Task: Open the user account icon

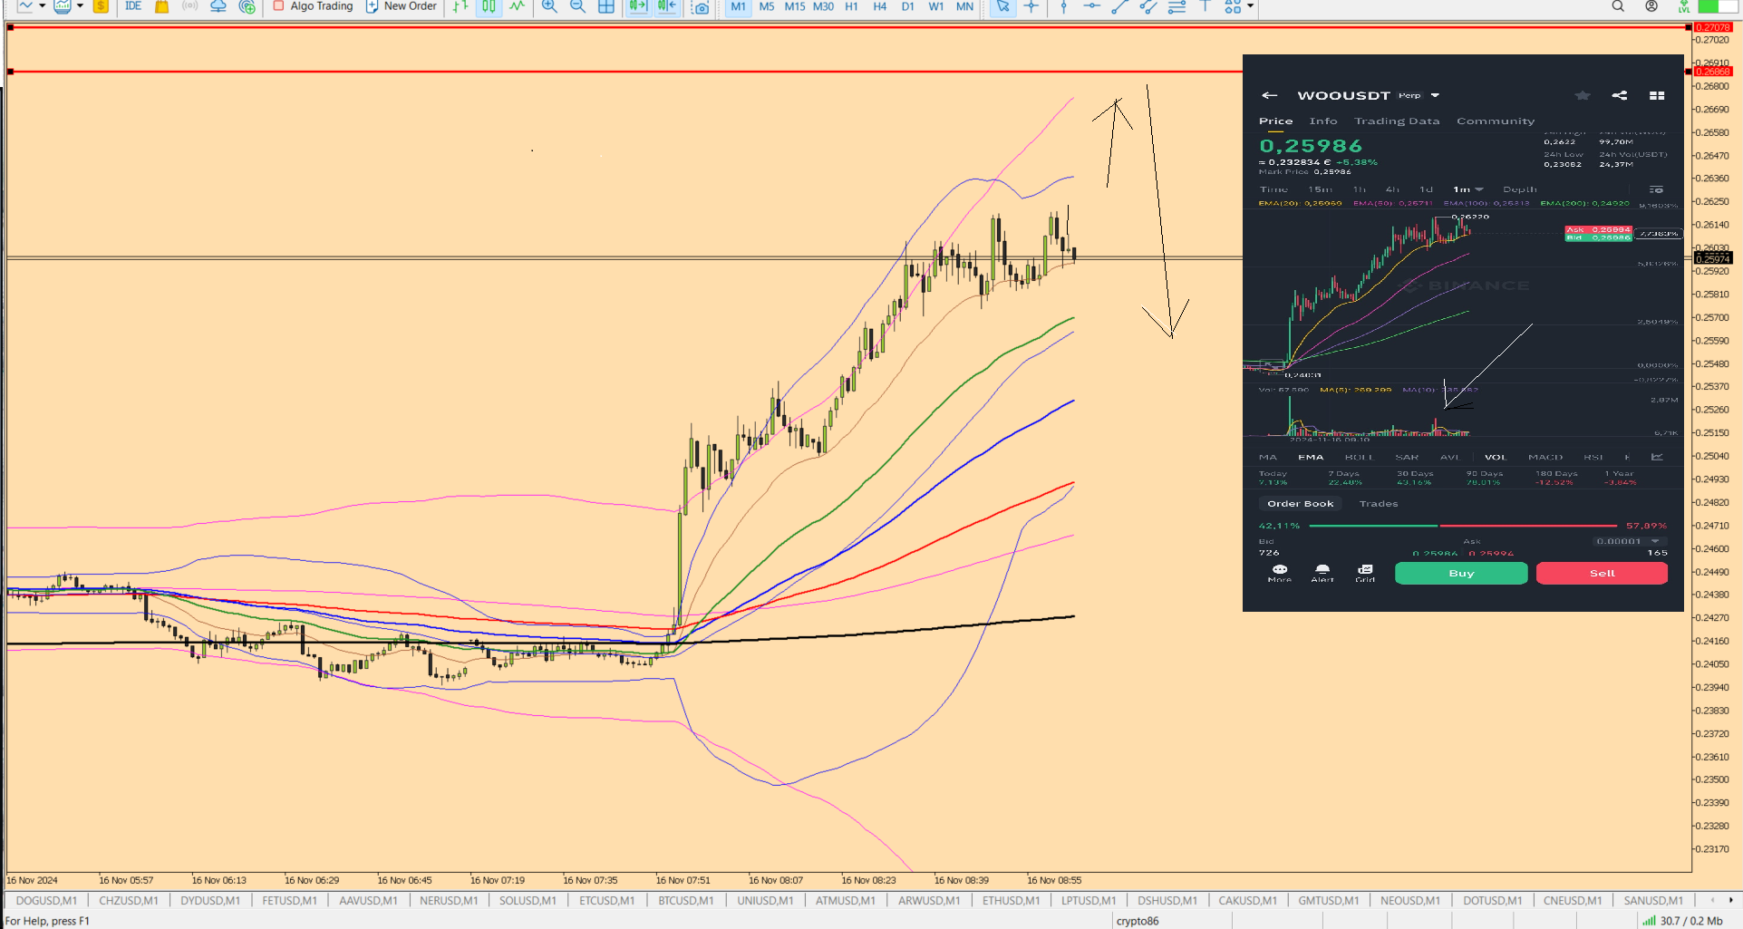Action: click(x=1651, y=6)
